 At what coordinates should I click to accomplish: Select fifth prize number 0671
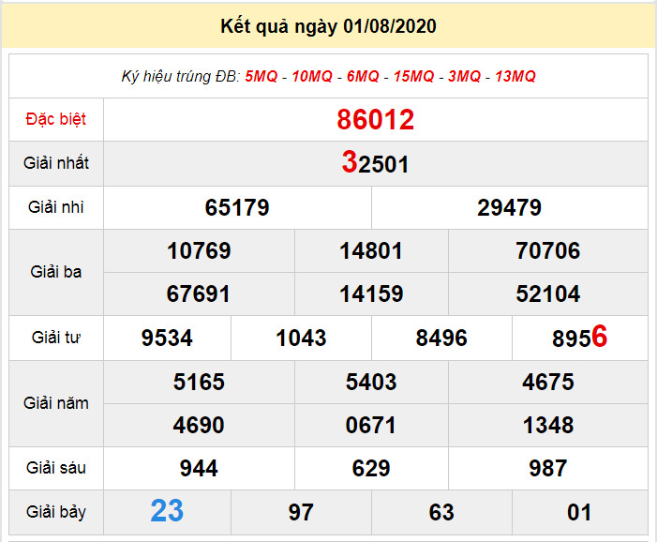click(x=371, y=425)
